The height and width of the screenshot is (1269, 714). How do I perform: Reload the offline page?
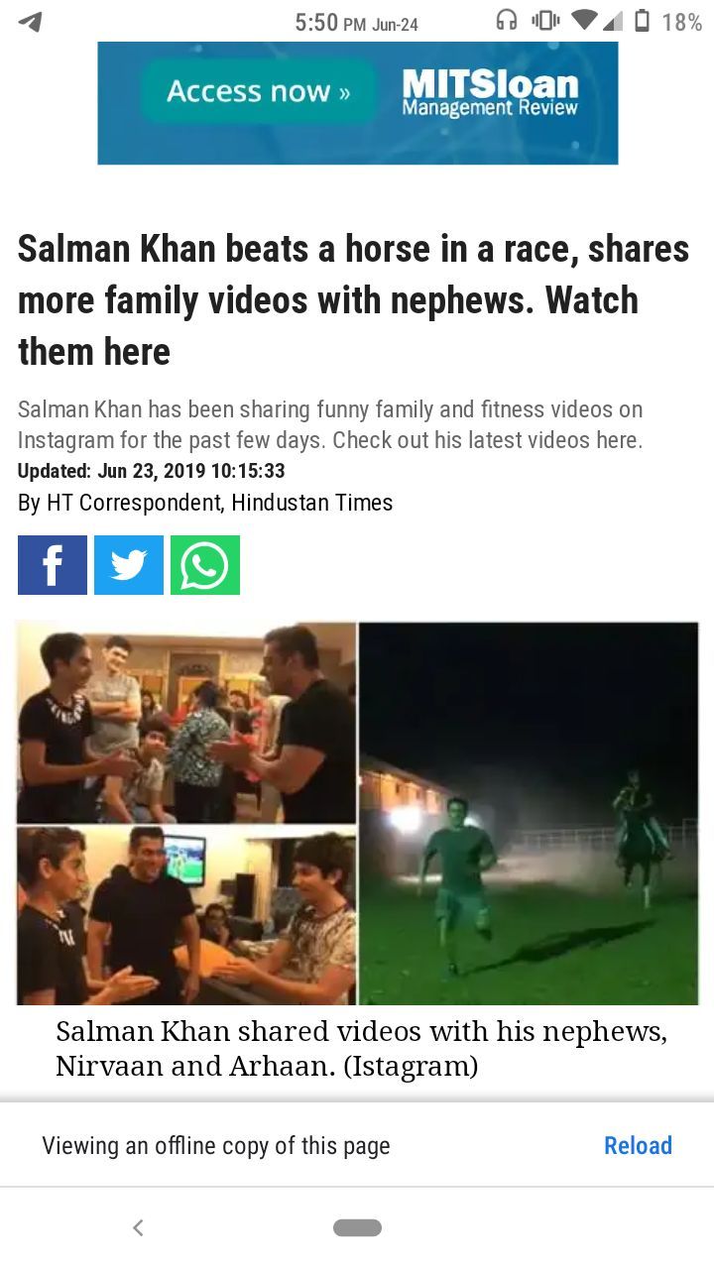[638, 1145]
